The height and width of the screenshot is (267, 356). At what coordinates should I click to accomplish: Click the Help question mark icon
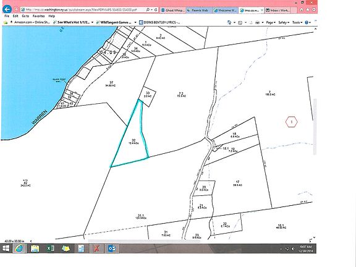[x=307, y=22]
